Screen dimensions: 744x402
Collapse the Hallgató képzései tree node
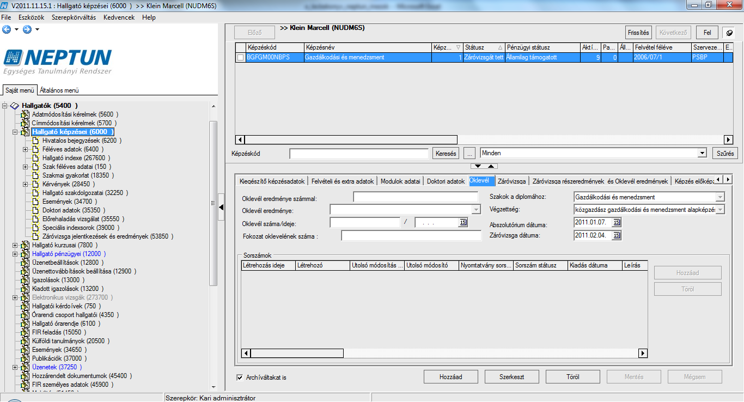[15, 132]
